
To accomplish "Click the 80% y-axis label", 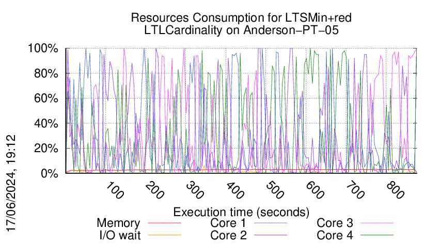I will click(x=46, y=74).
